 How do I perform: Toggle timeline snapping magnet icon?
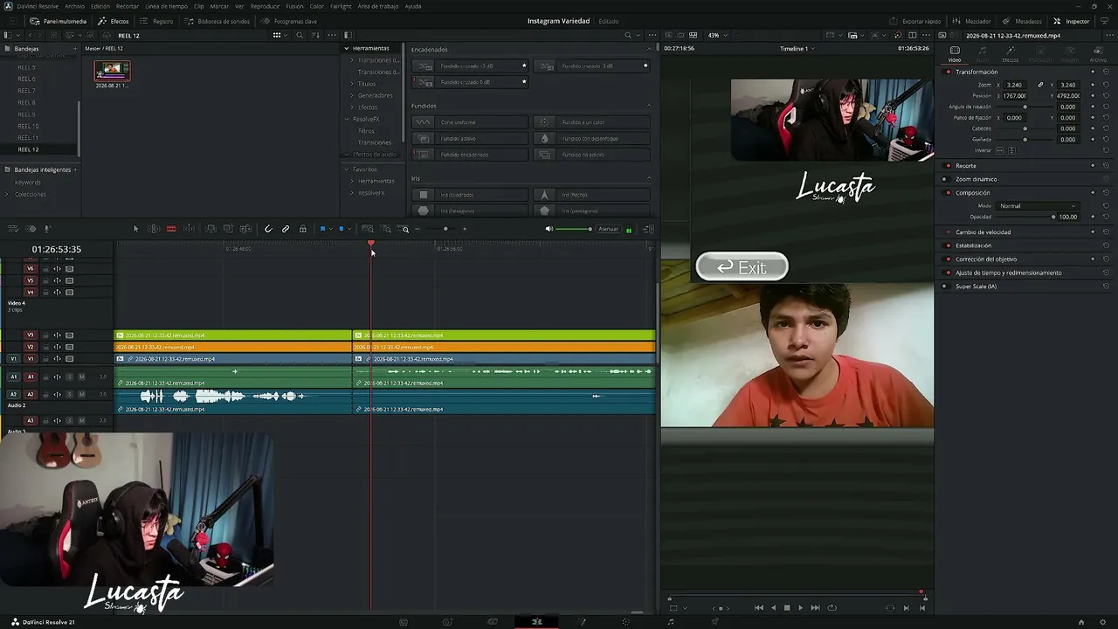[268, 229]
